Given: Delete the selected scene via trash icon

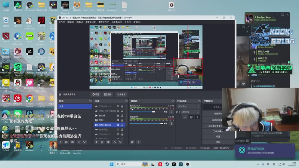Looking at the screenshot, I should coord(66,142).
